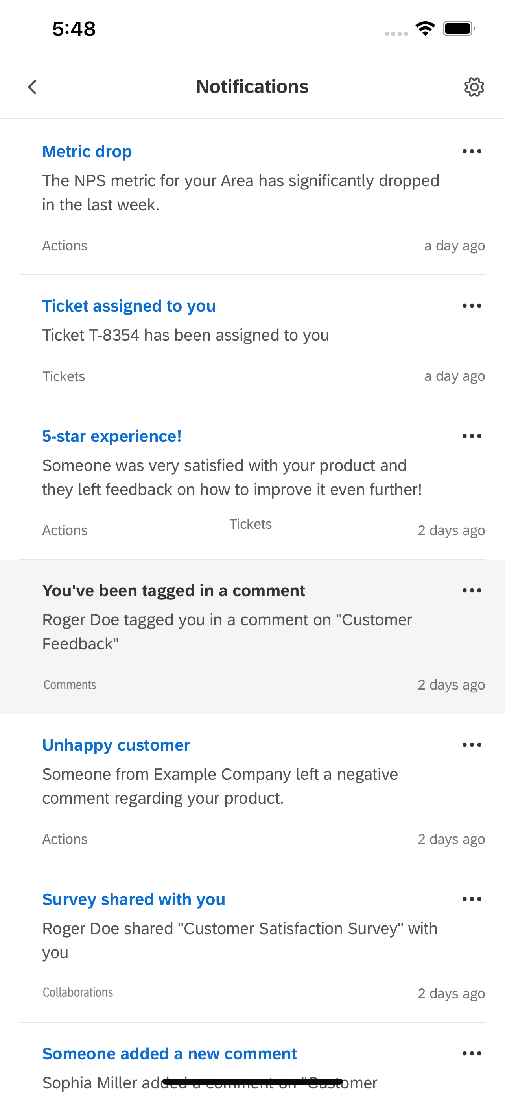Tap the Tickets tag under Ticket T-8354
Viewport: 505px width, 1094px height.
(x=64, y=376)
